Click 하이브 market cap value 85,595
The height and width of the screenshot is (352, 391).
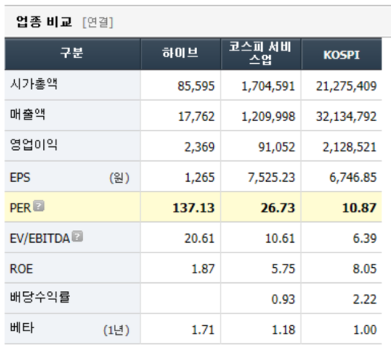(196, 86)
